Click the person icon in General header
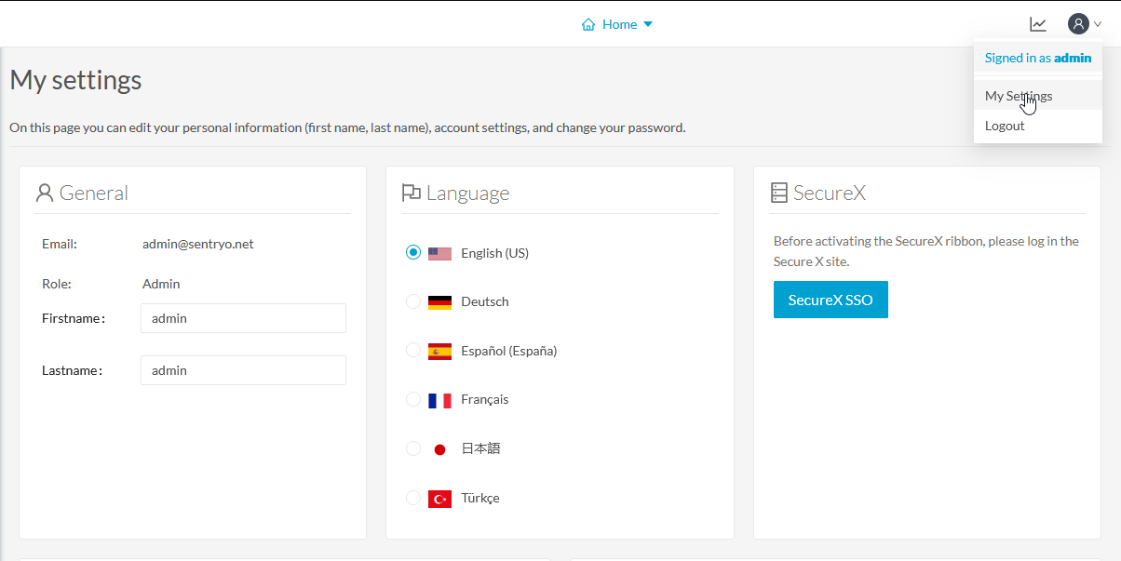 point(44,193)
